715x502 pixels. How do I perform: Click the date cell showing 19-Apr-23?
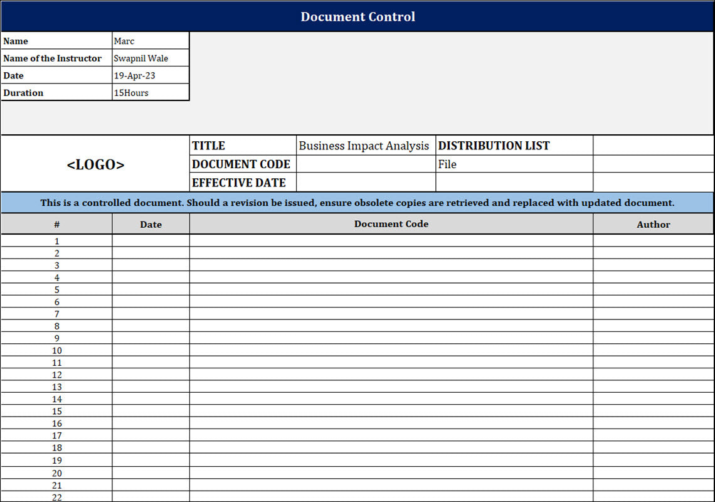(x=151, y=75)
